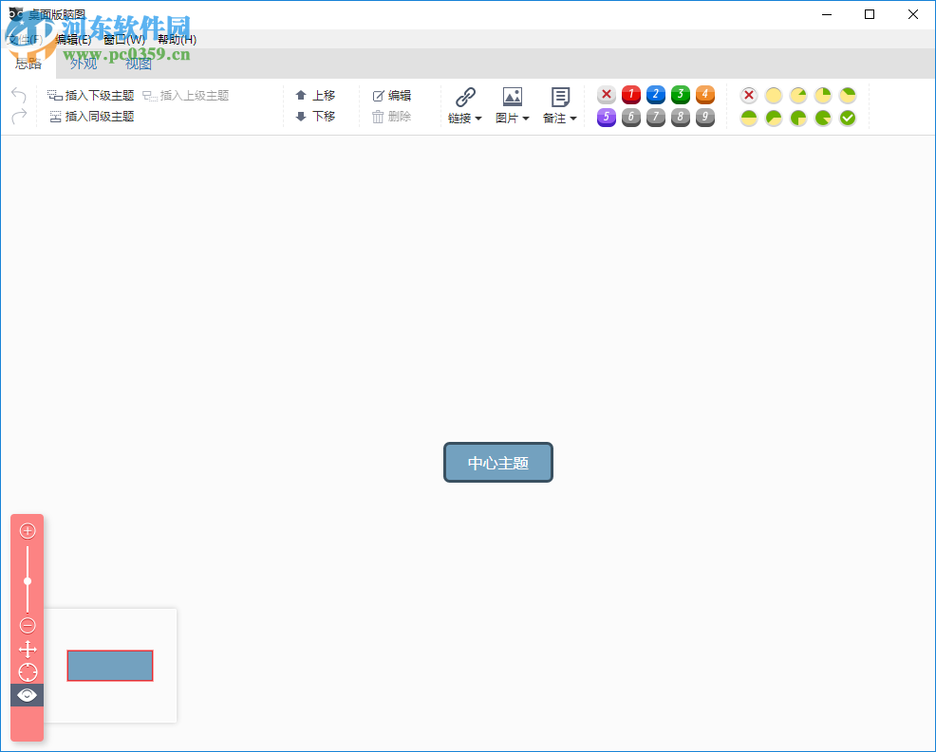Screen dimensions: 936x752
Task: Set priority 8 gray badge
Action: [x=681, y=118]
